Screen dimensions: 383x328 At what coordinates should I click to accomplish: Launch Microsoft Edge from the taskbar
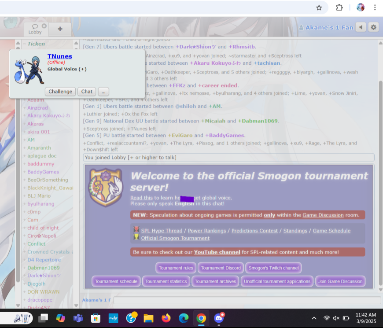184,318
